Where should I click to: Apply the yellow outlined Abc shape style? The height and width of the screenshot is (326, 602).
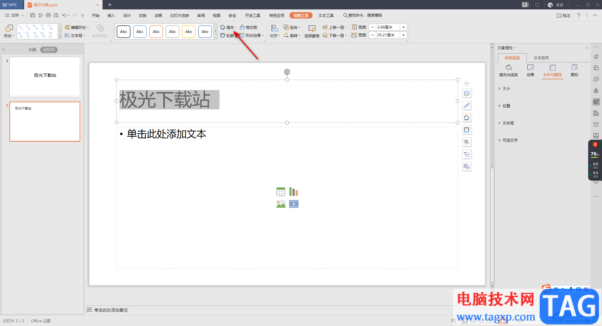pos(189,32)
